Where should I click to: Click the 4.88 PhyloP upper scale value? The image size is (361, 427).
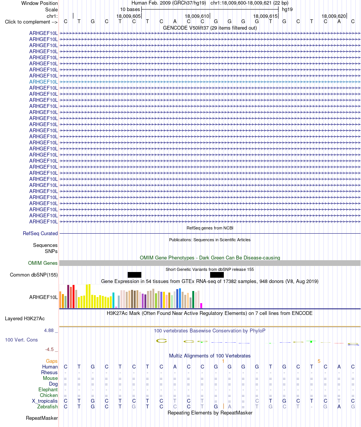coord(49,331)
